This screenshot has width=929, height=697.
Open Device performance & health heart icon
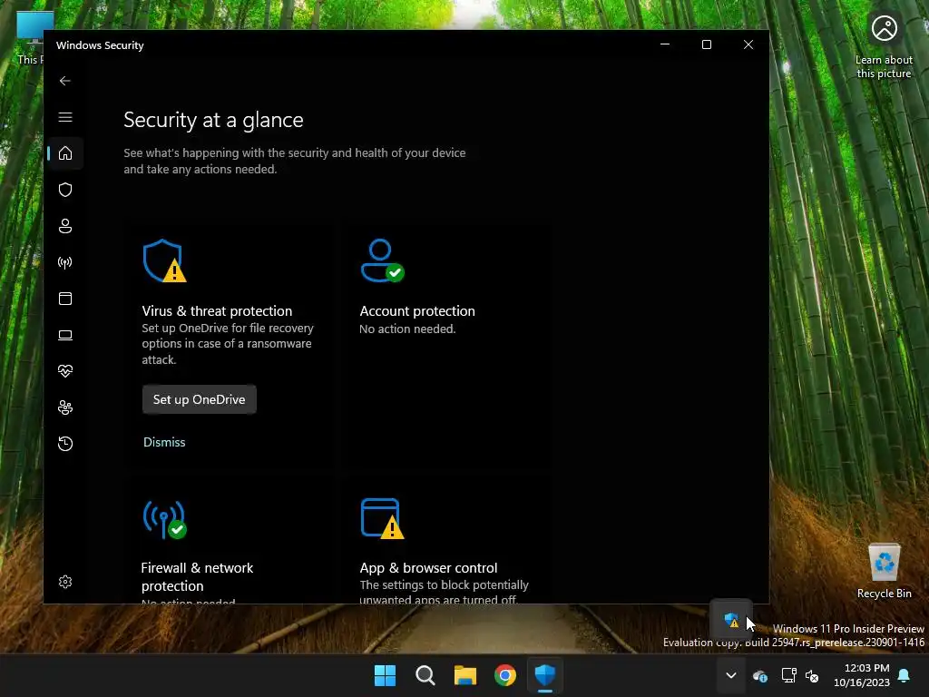click(65, 371)
